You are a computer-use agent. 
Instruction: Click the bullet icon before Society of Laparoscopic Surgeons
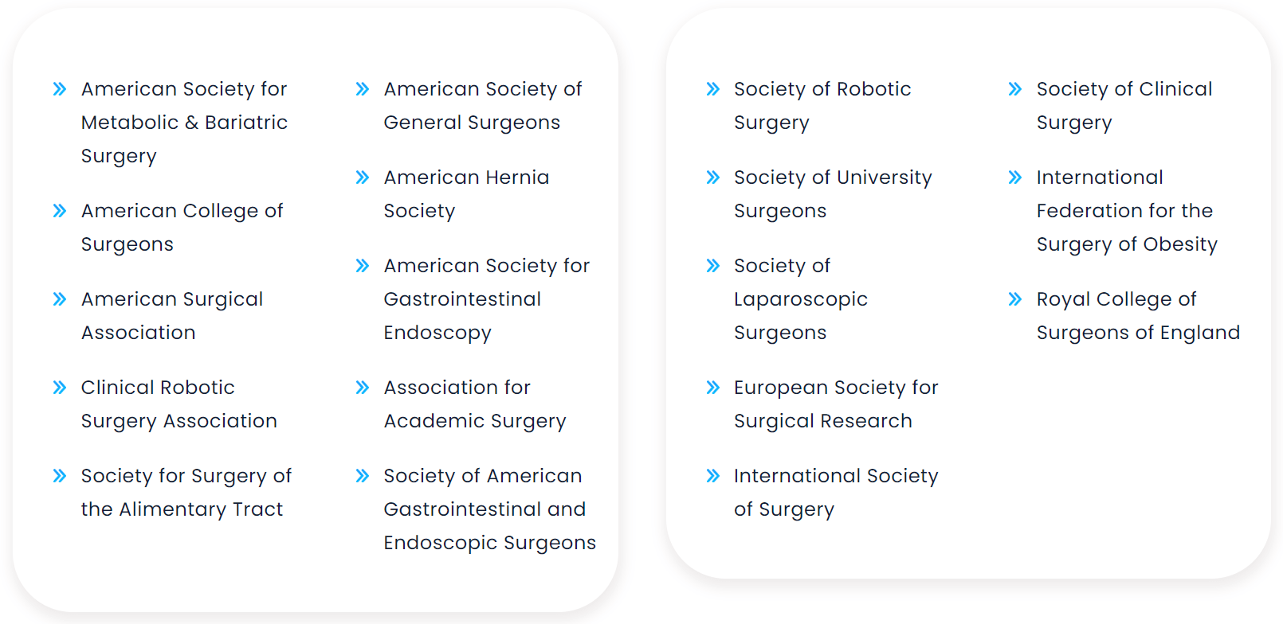pyautogui.click(x=713, y=266)
